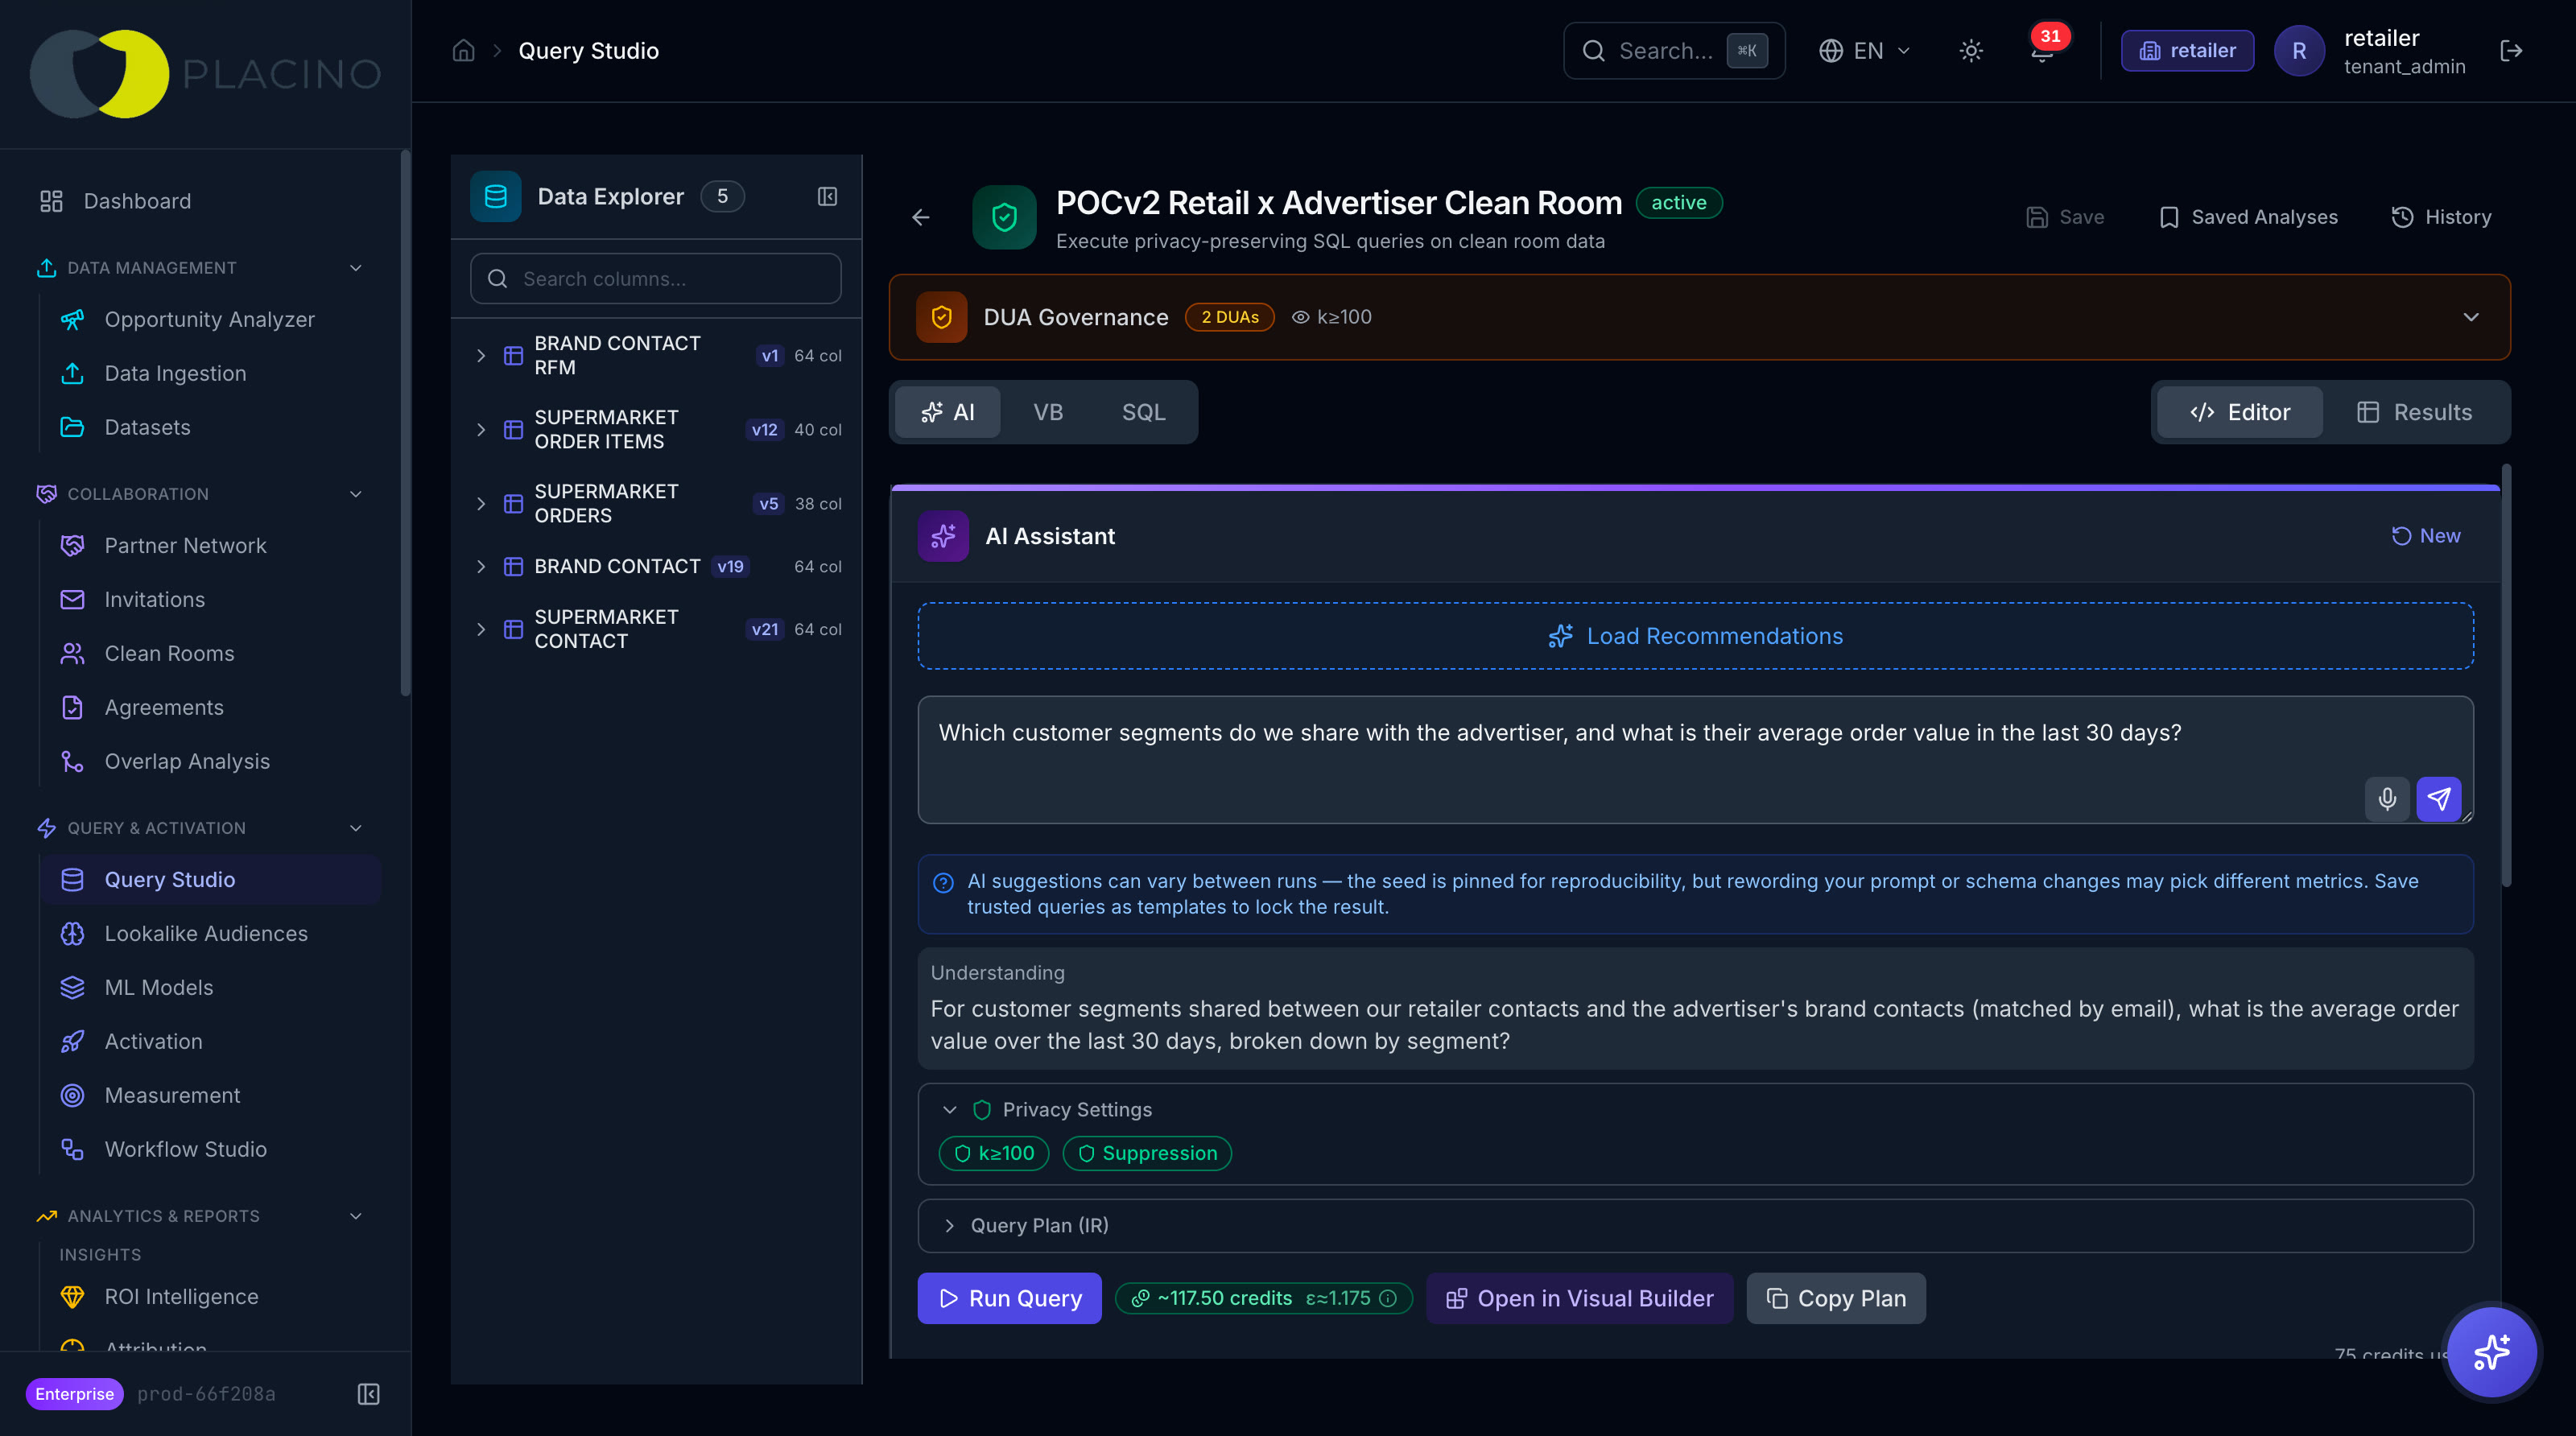This screenshot has width=2576, height=1436.
Task: Click the credits info icon next to ε≈1.175
Action: point(1388,1298)
